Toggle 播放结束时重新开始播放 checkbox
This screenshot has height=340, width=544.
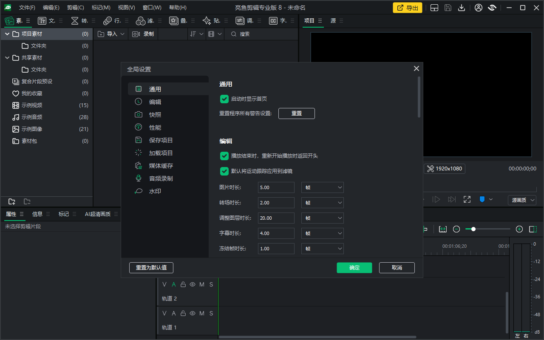(x=224, y=156)
